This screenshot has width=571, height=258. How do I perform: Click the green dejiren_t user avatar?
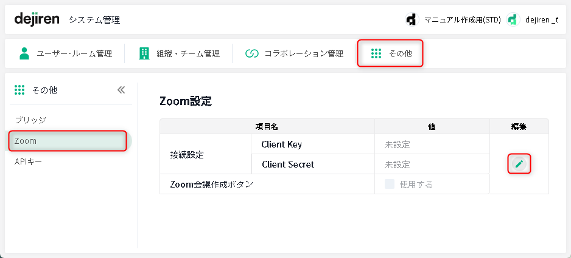pyautogui.click(x=513, y=19)
